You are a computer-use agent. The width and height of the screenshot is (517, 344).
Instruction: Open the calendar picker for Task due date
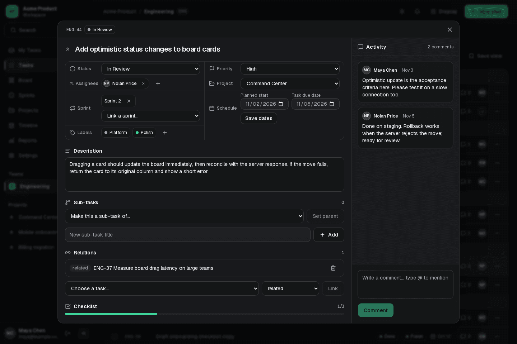(332, 104)
